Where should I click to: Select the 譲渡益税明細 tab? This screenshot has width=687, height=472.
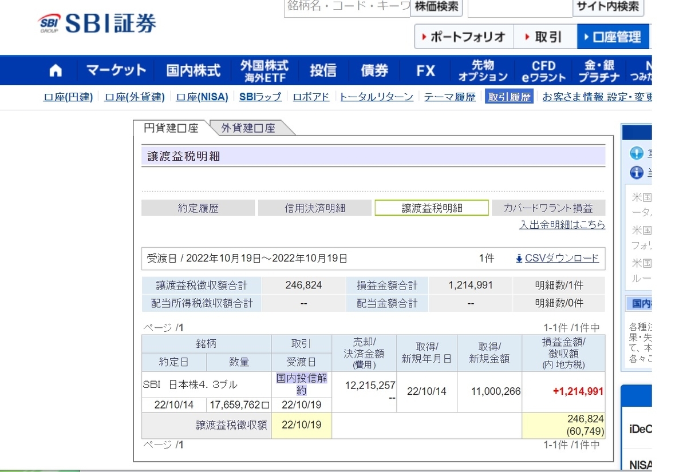(432, 208)
